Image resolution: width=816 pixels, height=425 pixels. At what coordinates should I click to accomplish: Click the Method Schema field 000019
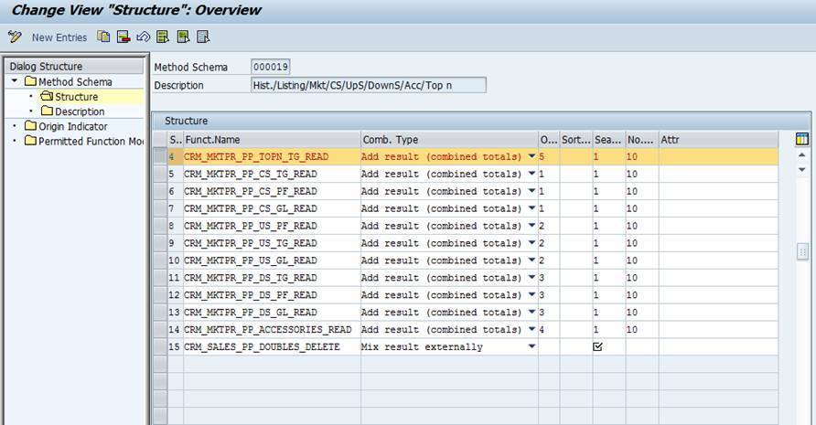pyautogui.click(x=270, y=67)
